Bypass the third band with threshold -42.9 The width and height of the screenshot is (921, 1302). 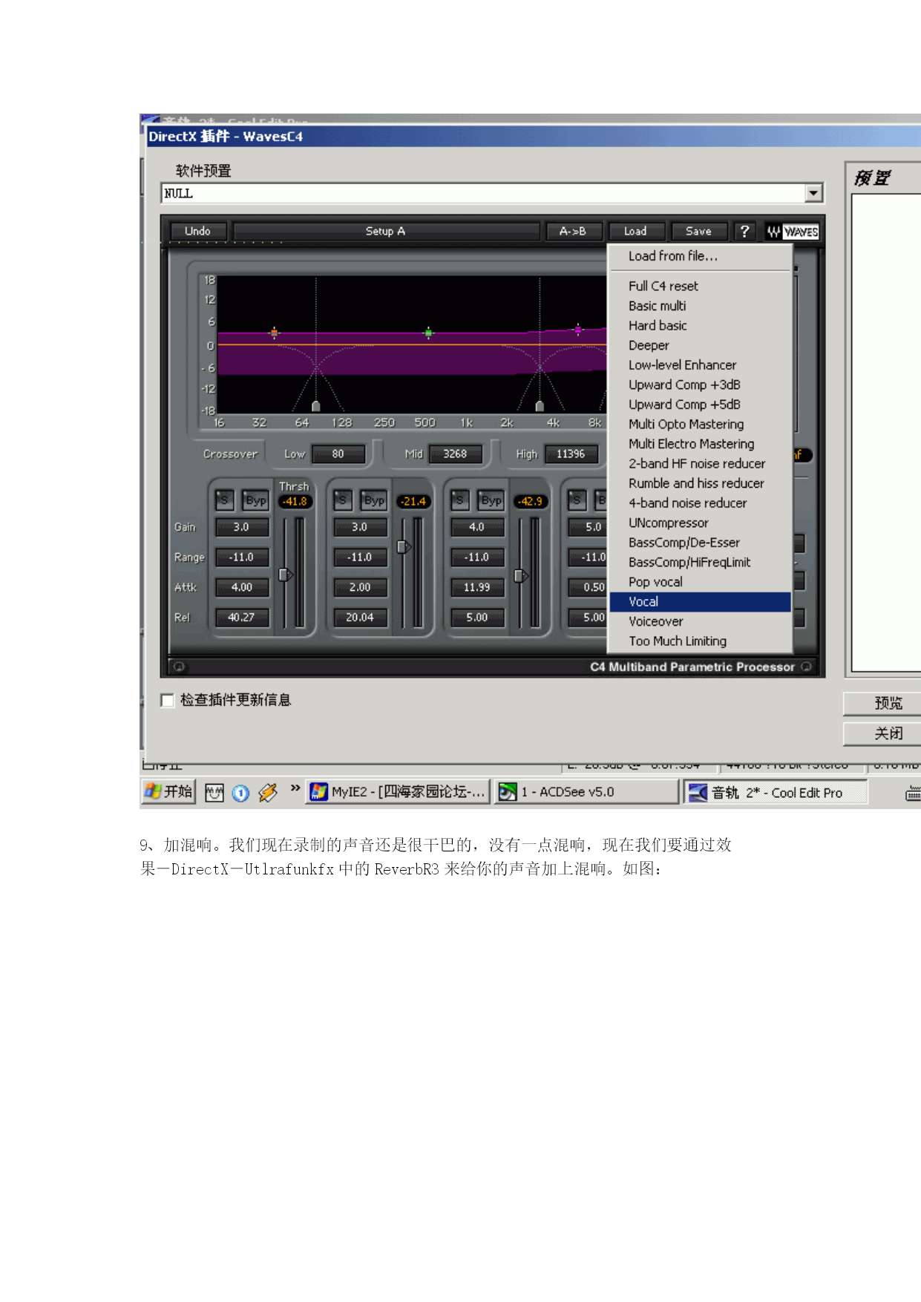[491, 500]
